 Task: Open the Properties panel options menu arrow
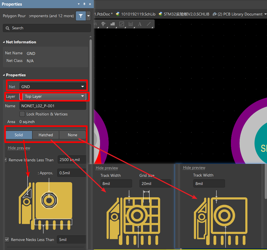click(79, 4)
